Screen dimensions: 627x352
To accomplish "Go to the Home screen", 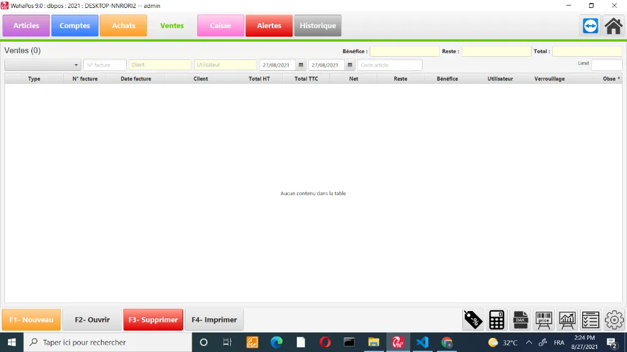I will pos(614,26).
